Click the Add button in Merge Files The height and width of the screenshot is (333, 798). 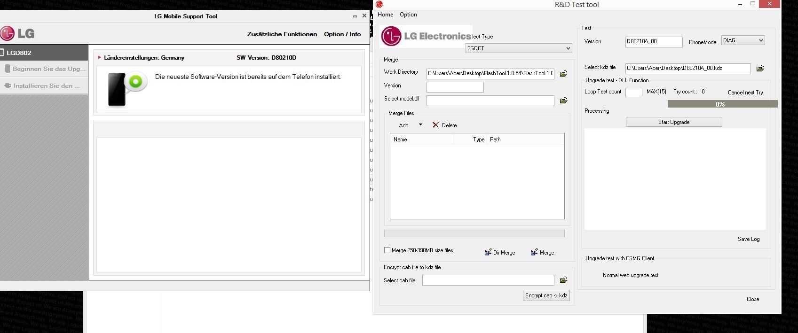(403, 125)
